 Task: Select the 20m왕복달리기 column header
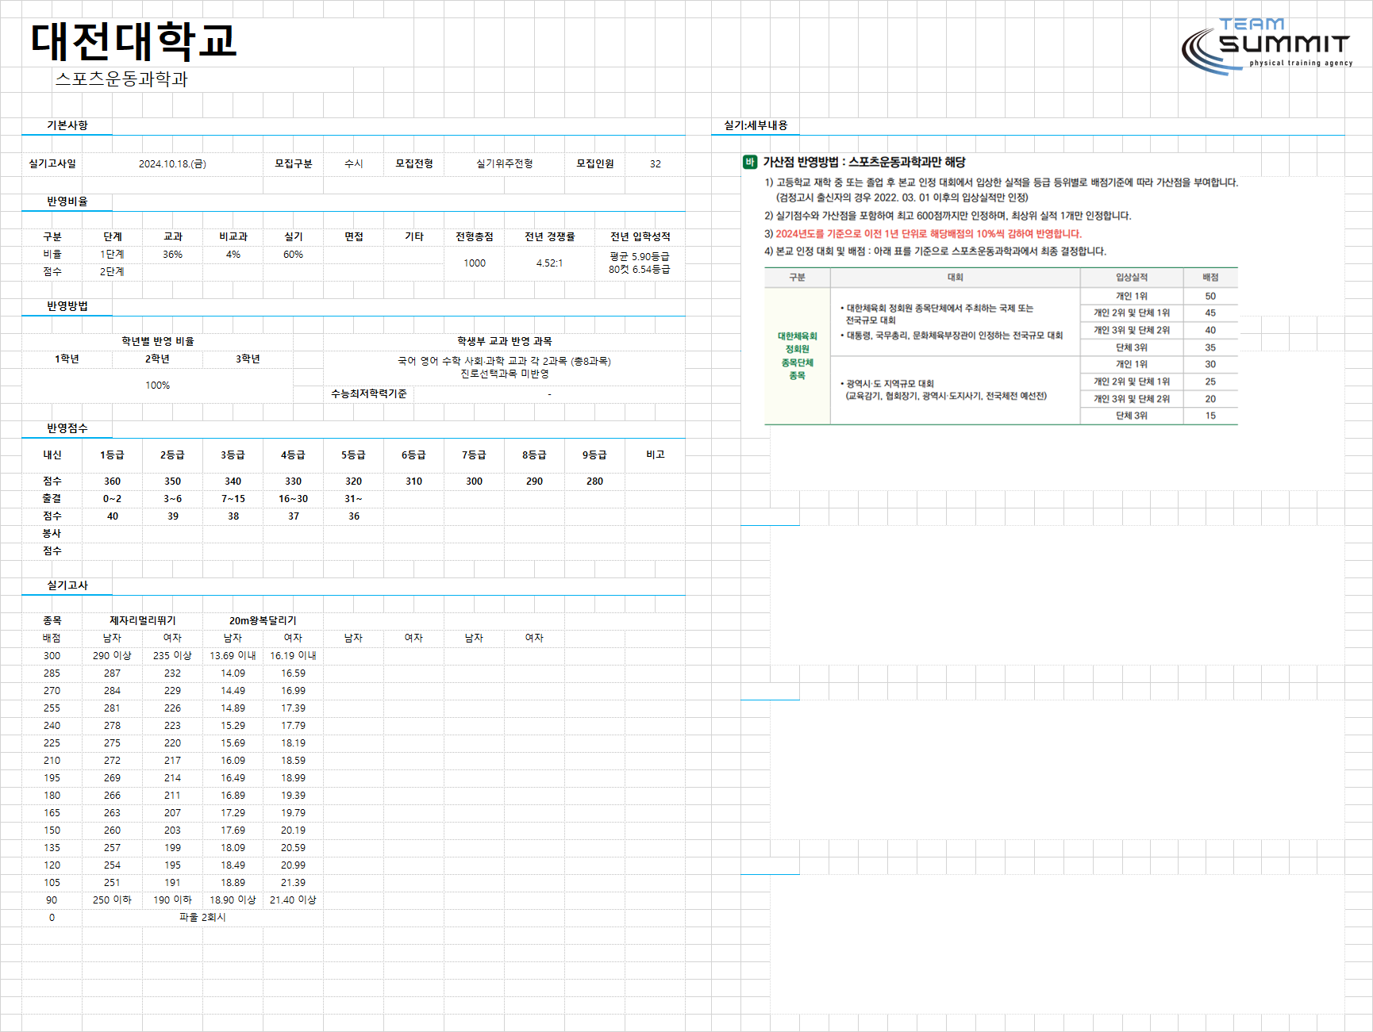click(263, 620)
